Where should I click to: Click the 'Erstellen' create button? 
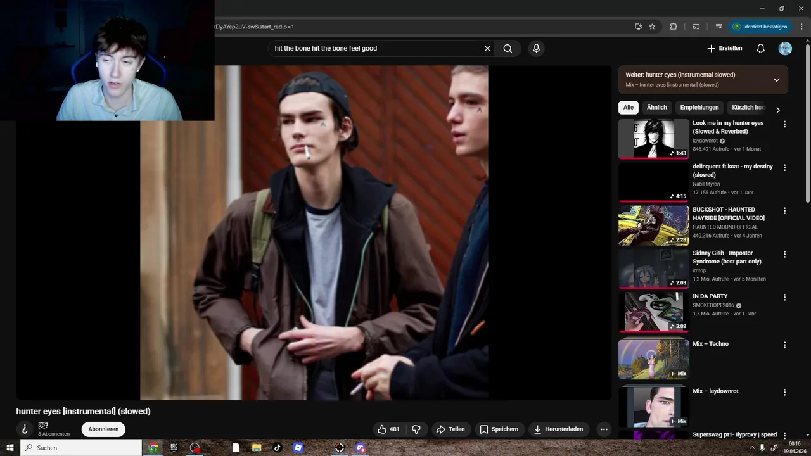(724, 49)
